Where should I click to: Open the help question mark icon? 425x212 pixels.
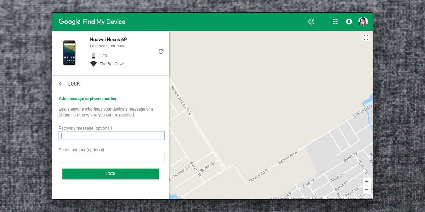[311, 22]
